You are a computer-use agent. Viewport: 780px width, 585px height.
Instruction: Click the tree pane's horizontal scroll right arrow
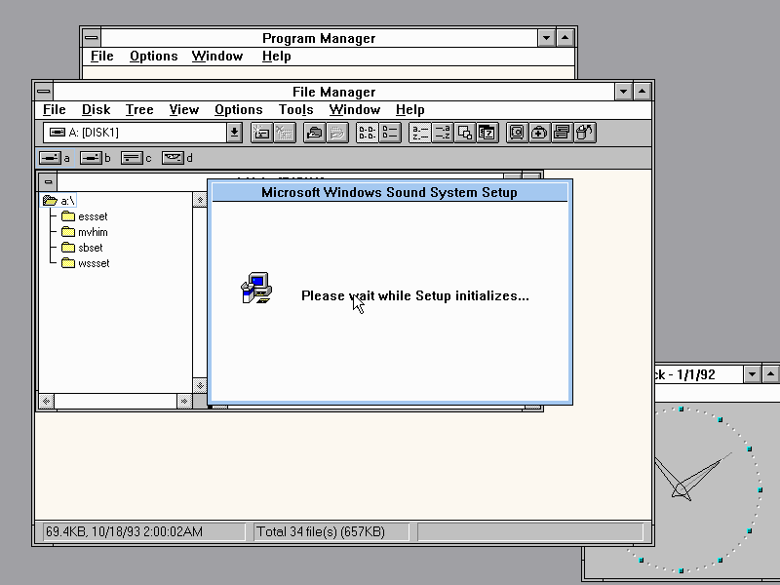(184, 401)
